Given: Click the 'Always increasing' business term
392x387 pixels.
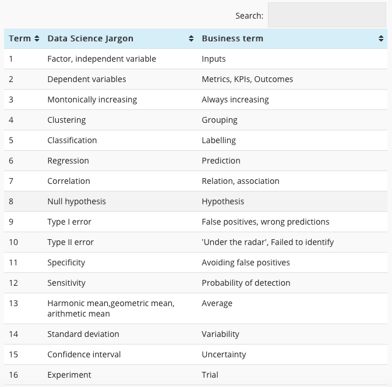Looking at the screenshot, I should 235,100.
